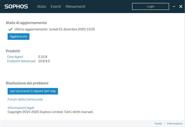Open the Informazioni legali link
Screen dimensions: 185x127
coord(21,108)
